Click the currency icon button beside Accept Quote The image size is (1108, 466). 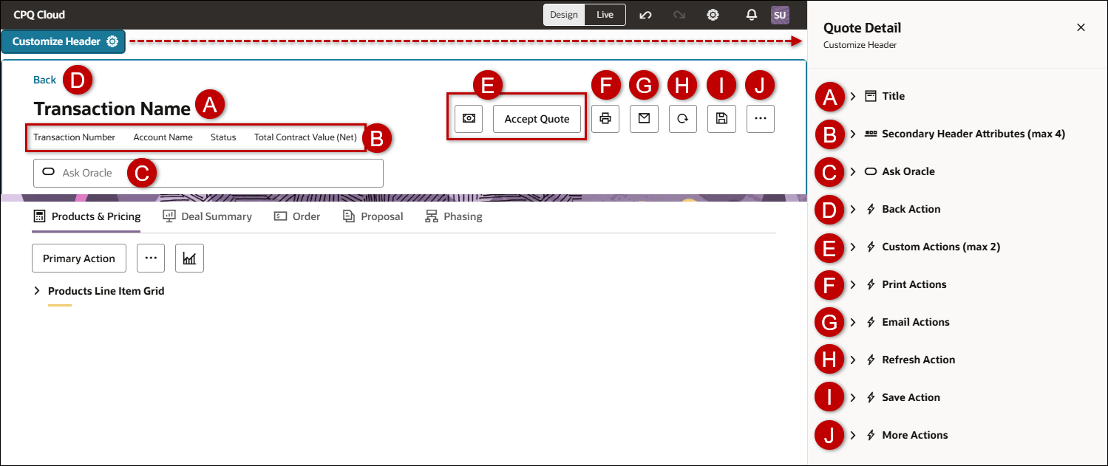click(469, 118)
